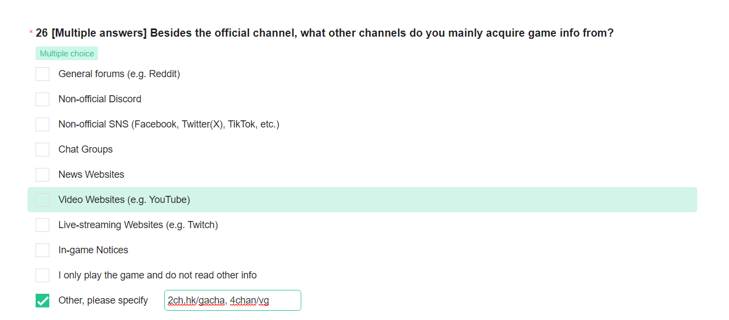
Task: Check the Live-streaming Websites checkbox
Action: 42,225
